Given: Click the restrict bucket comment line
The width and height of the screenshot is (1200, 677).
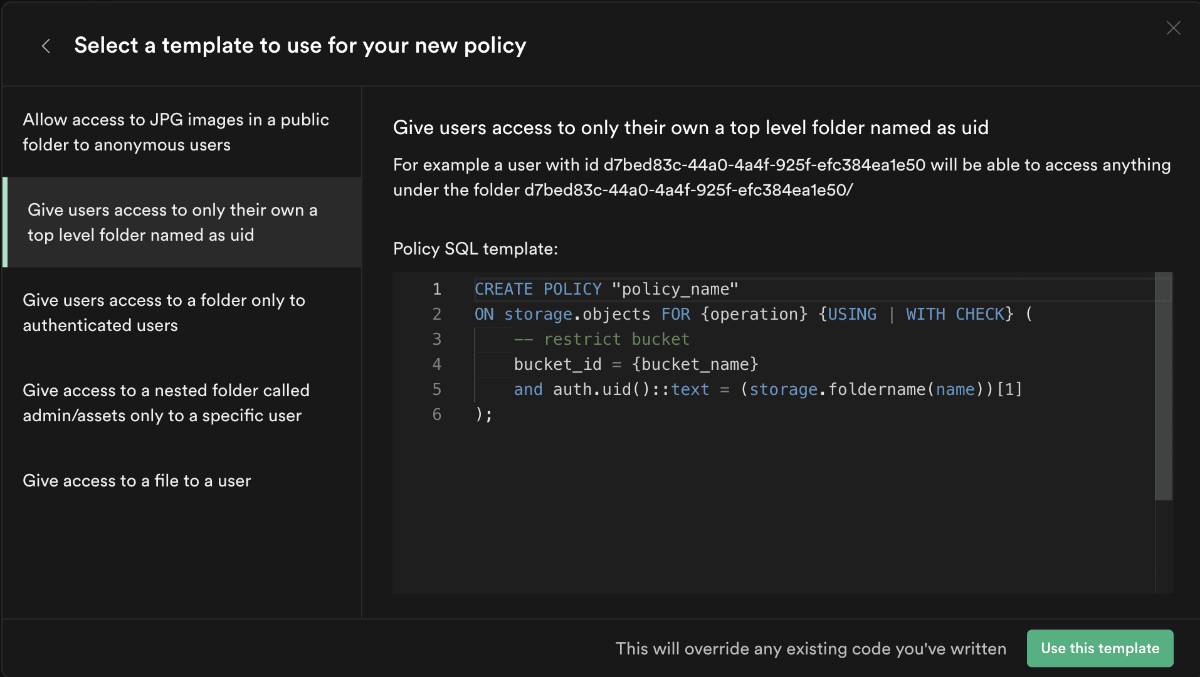Looking at the screenshot, I should click(601, 339).
